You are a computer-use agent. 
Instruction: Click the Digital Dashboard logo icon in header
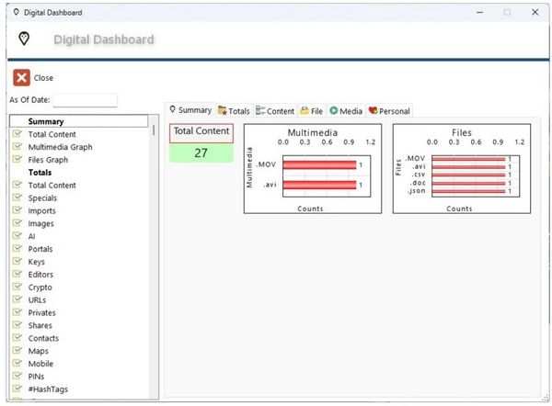click(25, 38)
